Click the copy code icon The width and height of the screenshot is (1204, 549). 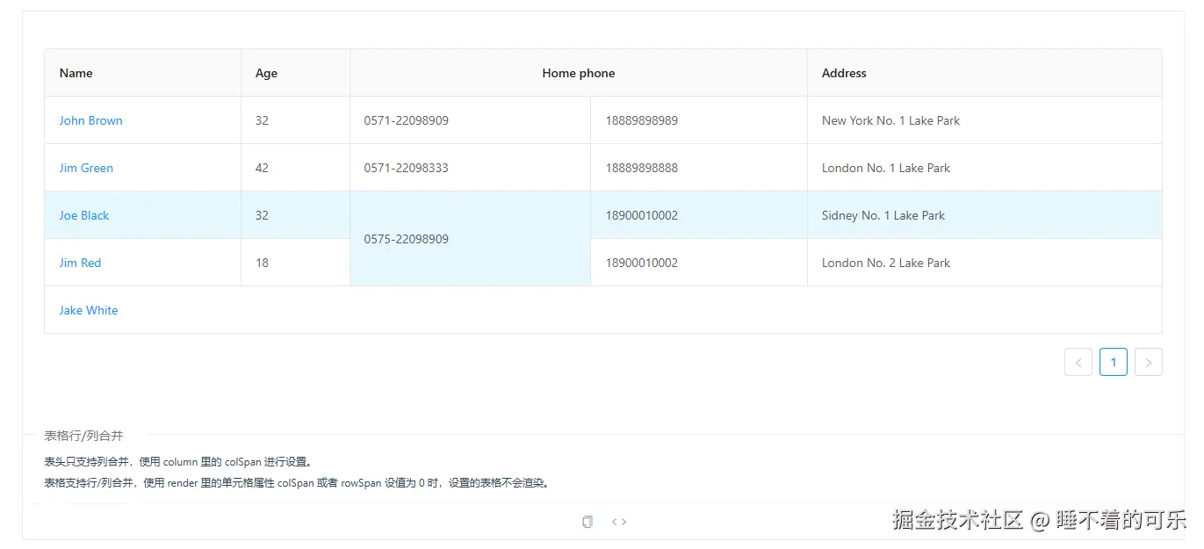coord(588,522)
